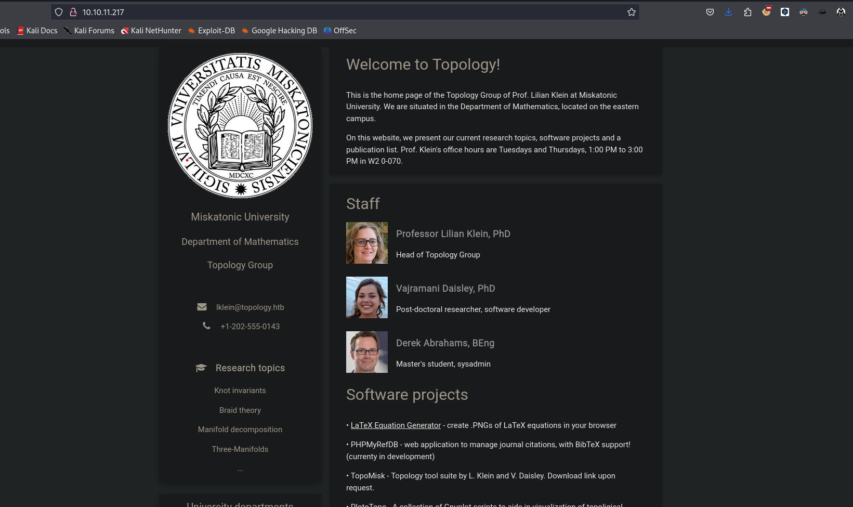Click the black hat extension icon
Viewport: 853px width, 507px height.
[822, 12]
